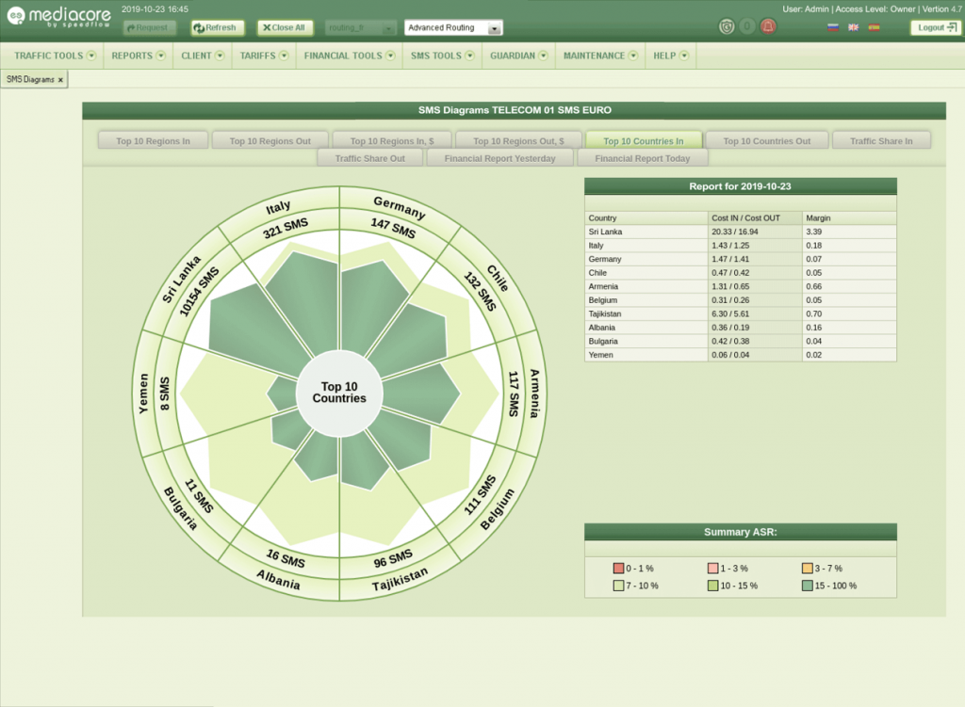
Task: Open the Top 10 Regions Out, $ tab
Action: 519,141
